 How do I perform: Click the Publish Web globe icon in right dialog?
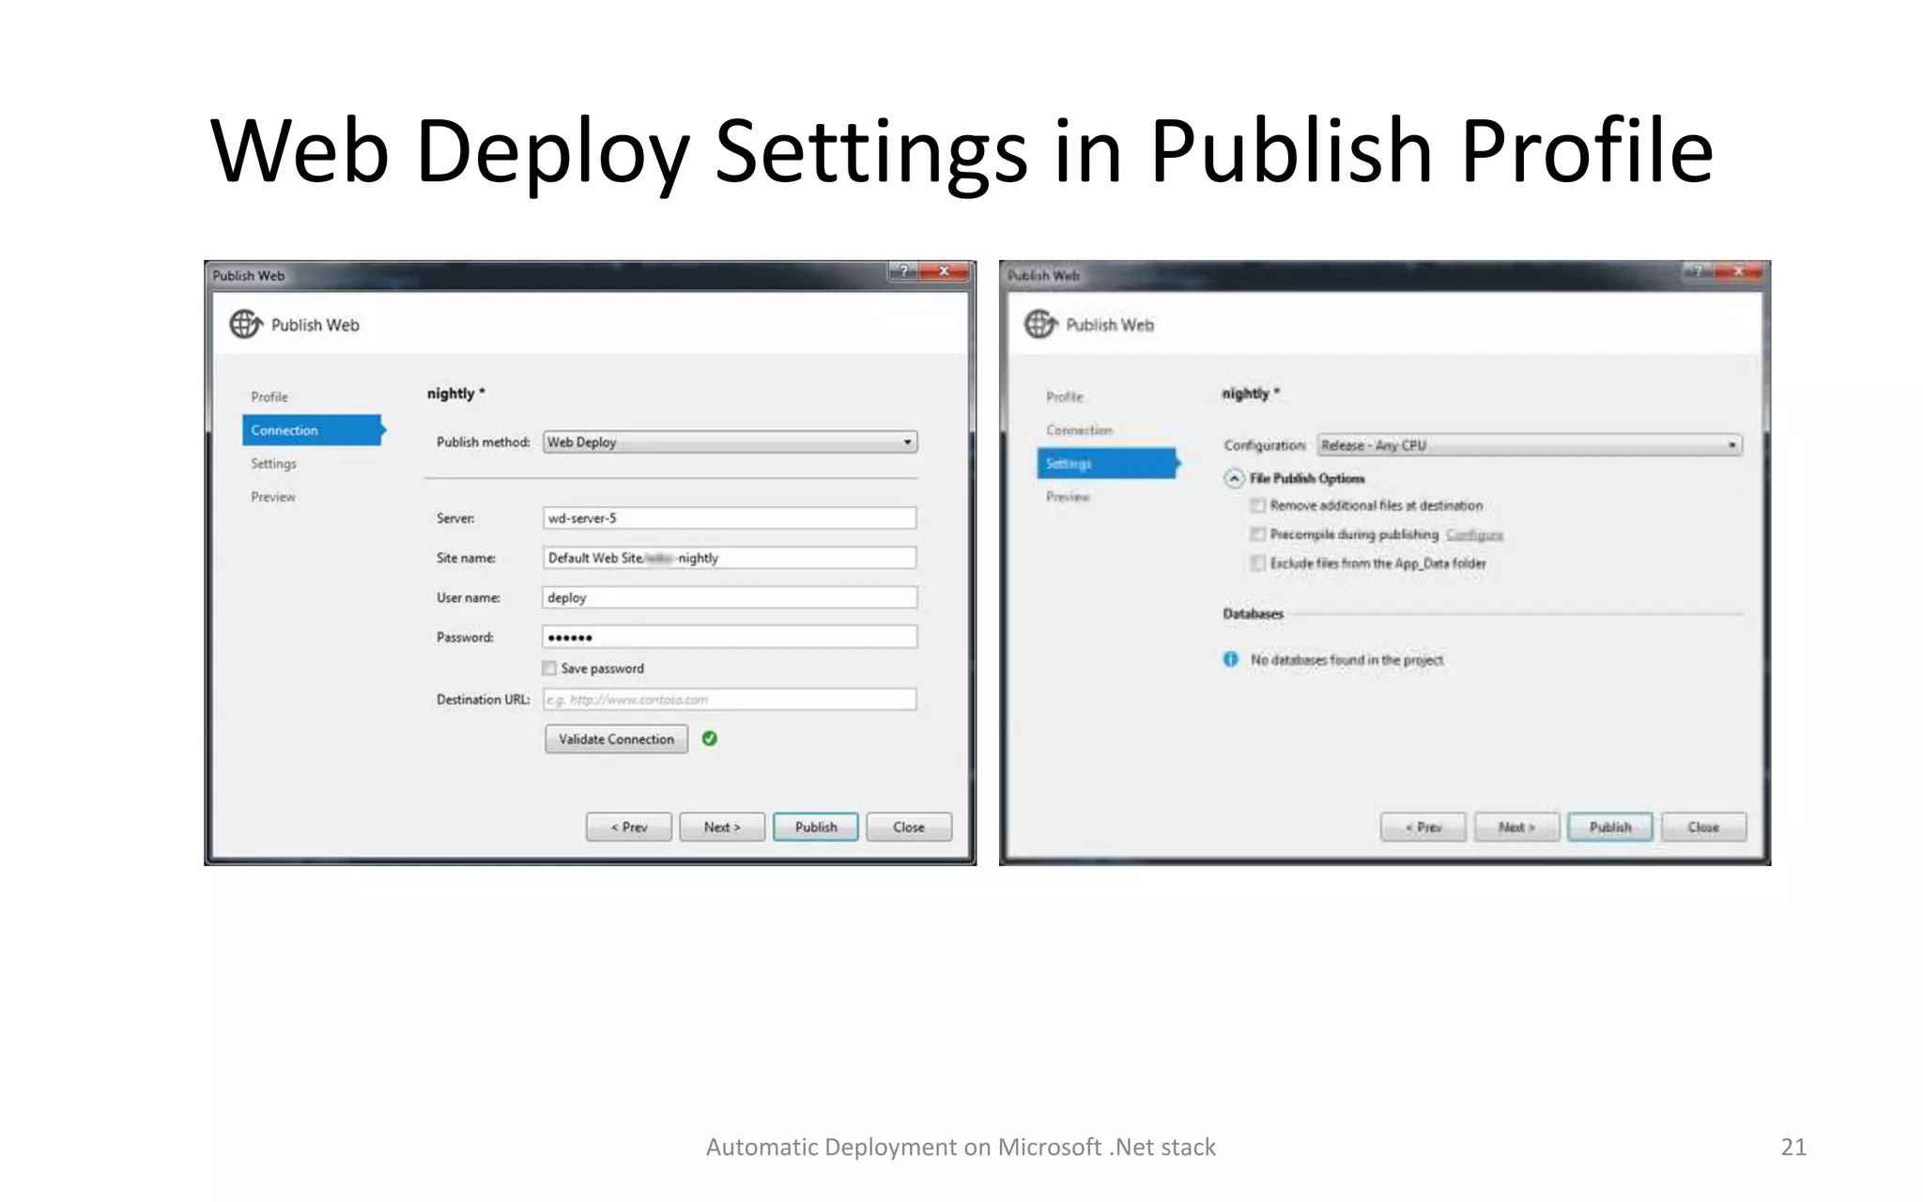point(1040,325)
